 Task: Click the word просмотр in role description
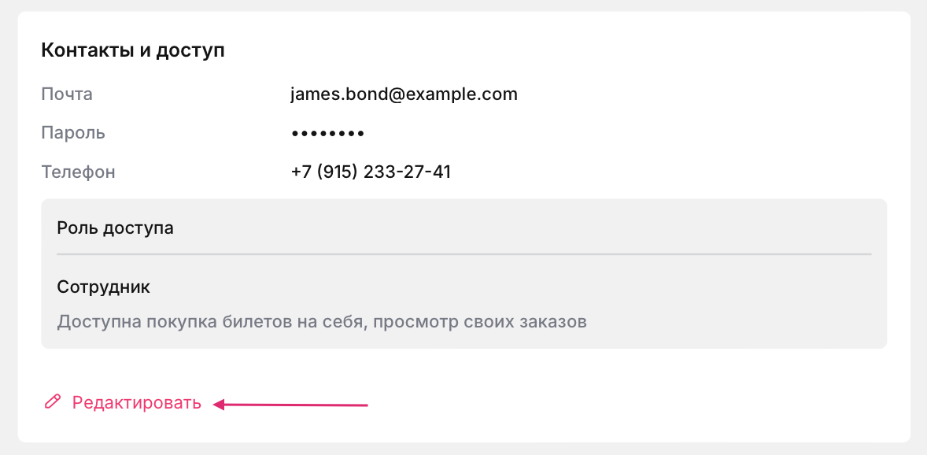coord(410,322)
